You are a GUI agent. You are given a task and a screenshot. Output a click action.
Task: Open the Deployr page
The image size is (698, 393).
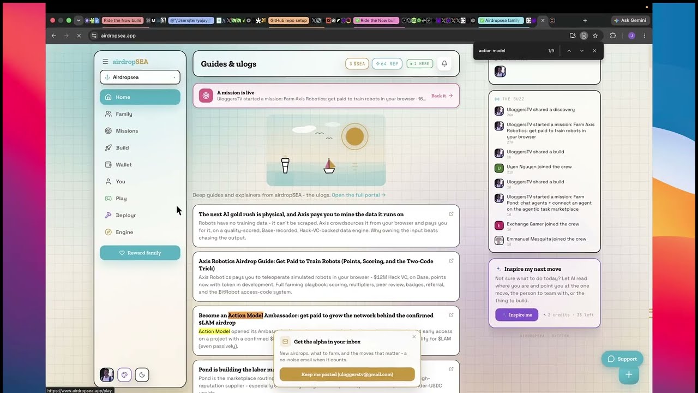click(140, 216)
